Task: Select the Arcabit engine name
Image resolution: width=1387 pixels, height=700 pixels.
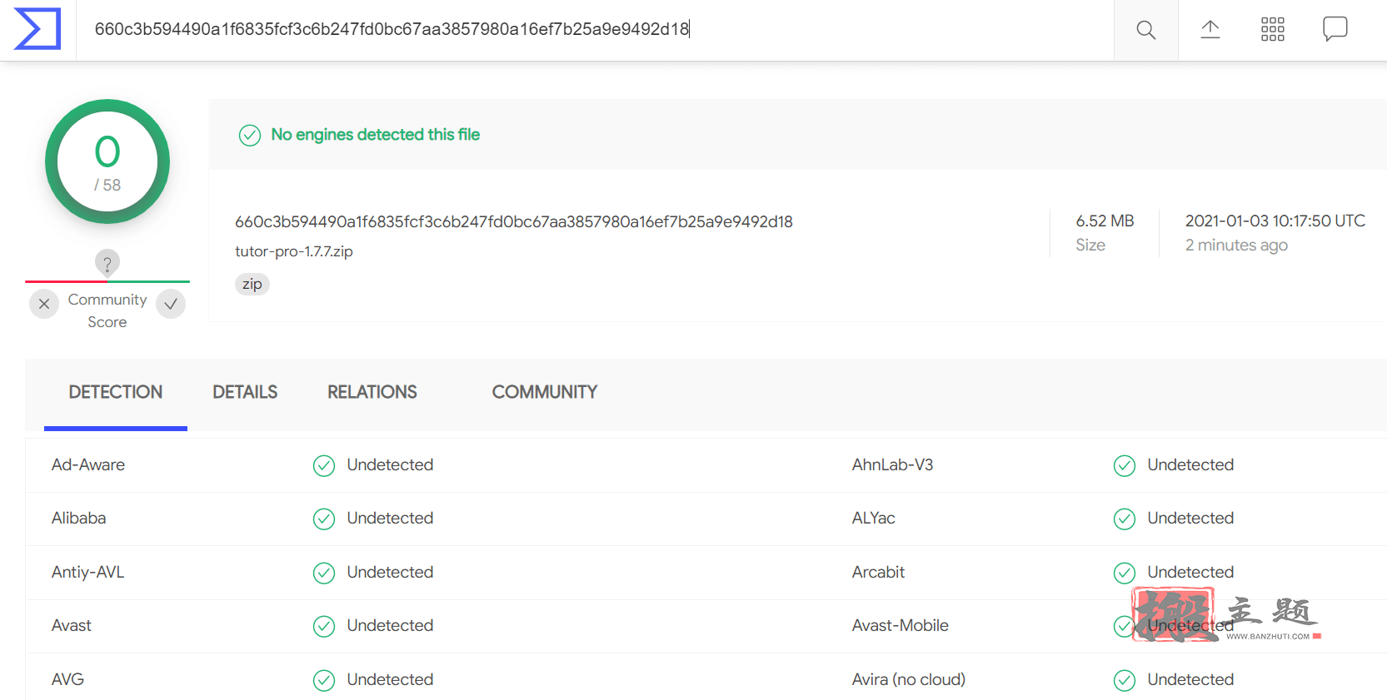Action: [x=878, y=572]
